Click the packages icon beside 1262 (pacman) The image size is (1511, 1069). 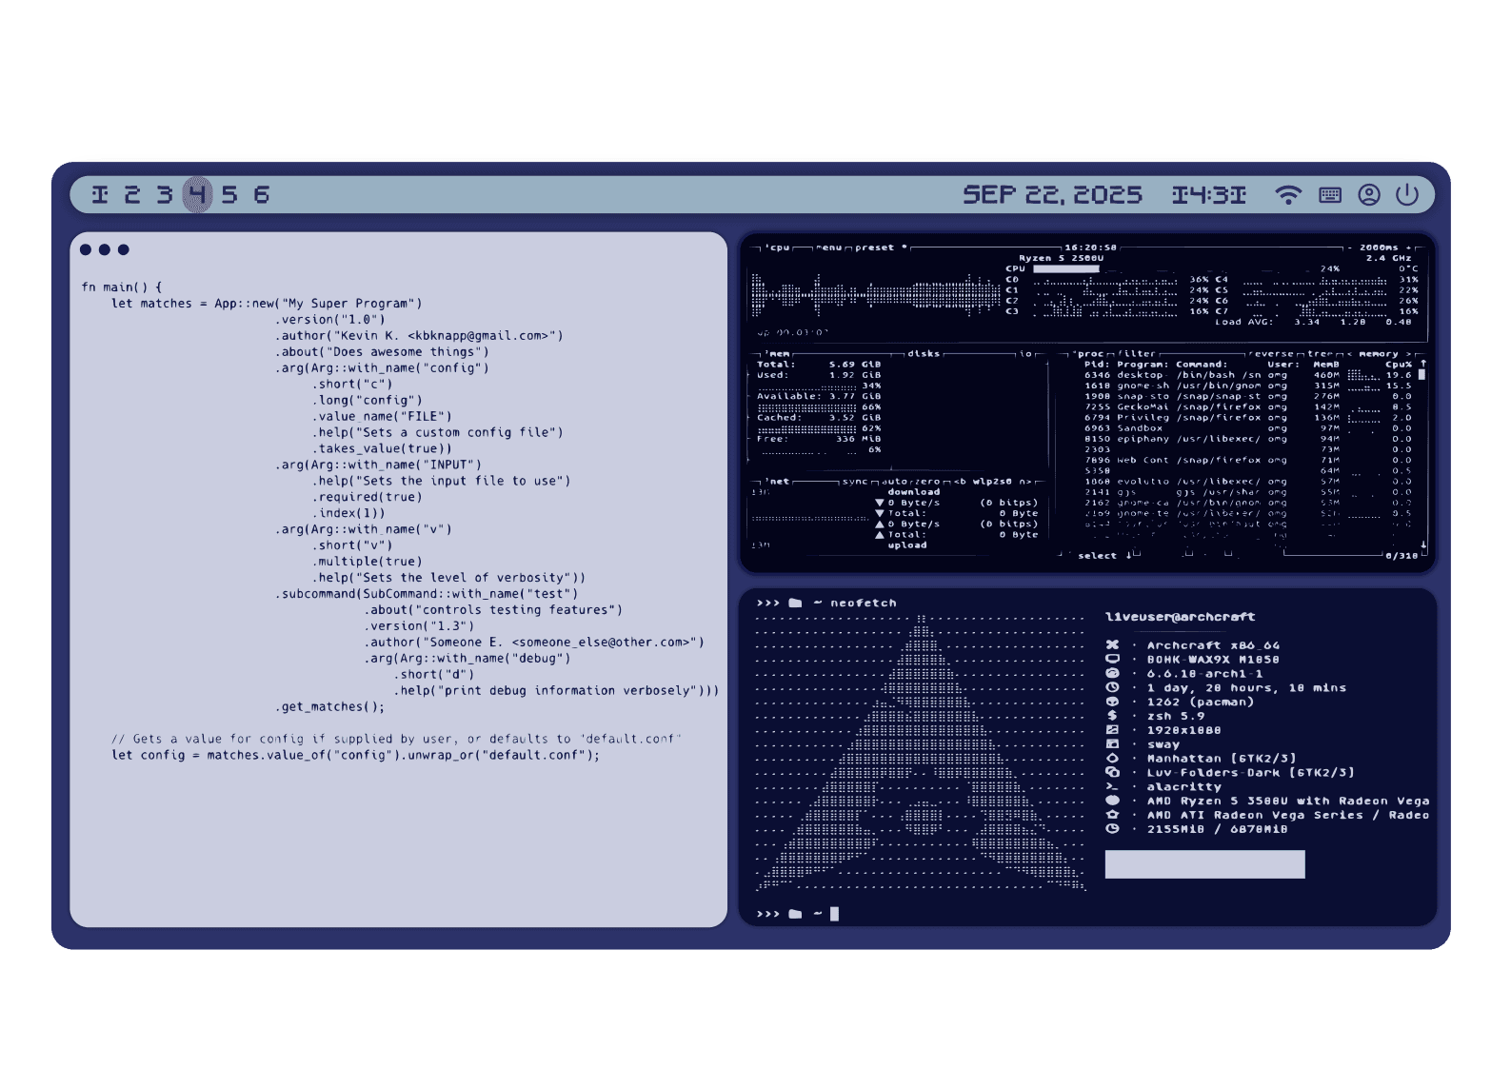[1112, 702]
